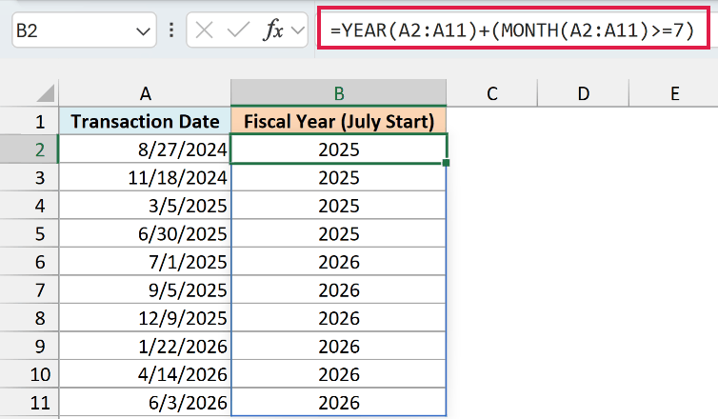Select row 9 header
The height and width of the screenshot is (419, 718).
pos(30,347)
